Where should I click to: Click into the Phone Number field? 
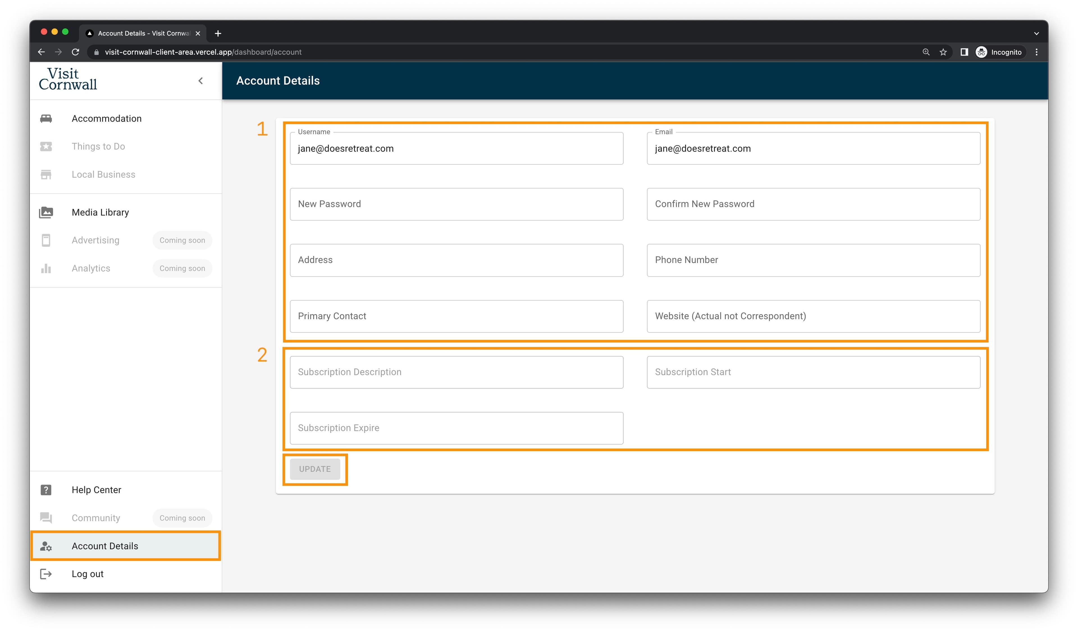tap(813, 260)
